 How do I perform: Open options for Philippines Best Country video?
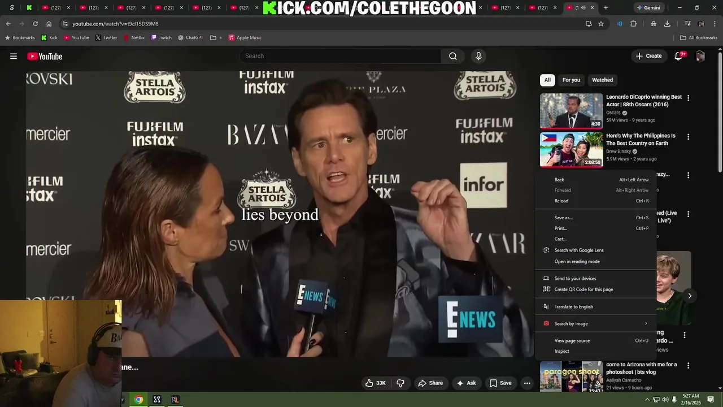tap(688, 137)
